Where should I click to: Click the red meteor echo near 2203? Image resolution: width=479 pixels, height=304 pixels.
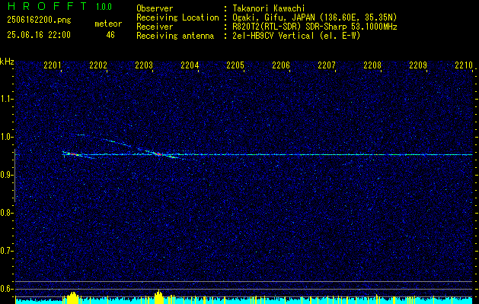click(157, 154)
